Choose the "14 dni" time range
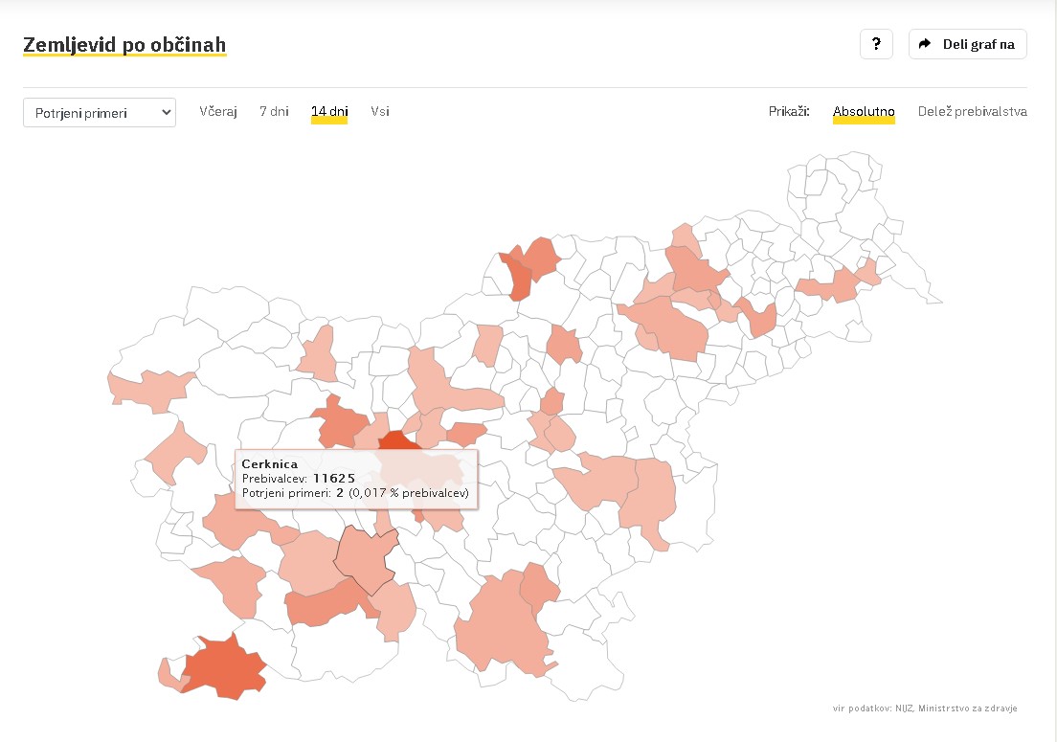This screenshot has height=742, width=1057. click(x=329, y=111)
